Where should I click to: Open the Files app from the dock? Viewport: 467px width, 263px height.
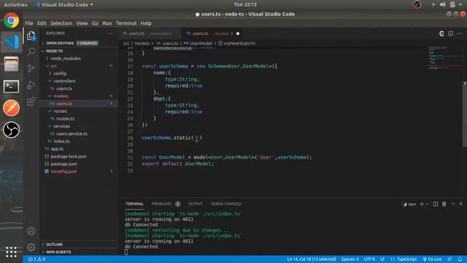12,64
